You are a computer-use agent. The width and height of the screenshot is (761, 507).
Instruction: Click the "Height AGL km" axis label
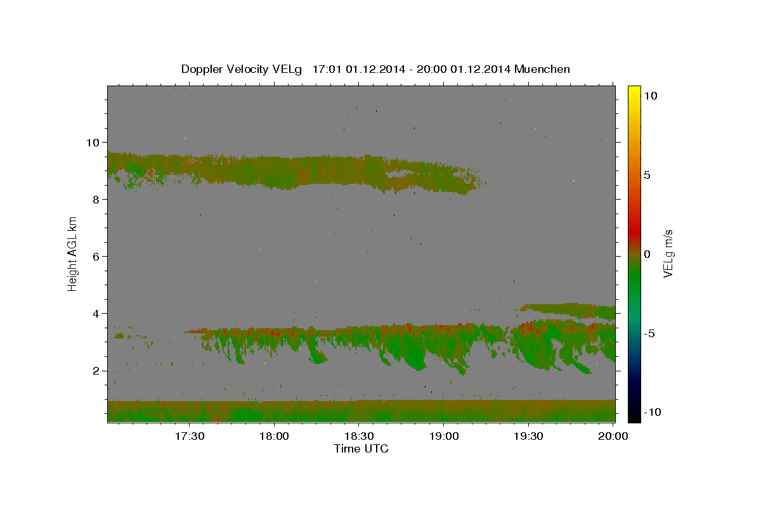73,253
